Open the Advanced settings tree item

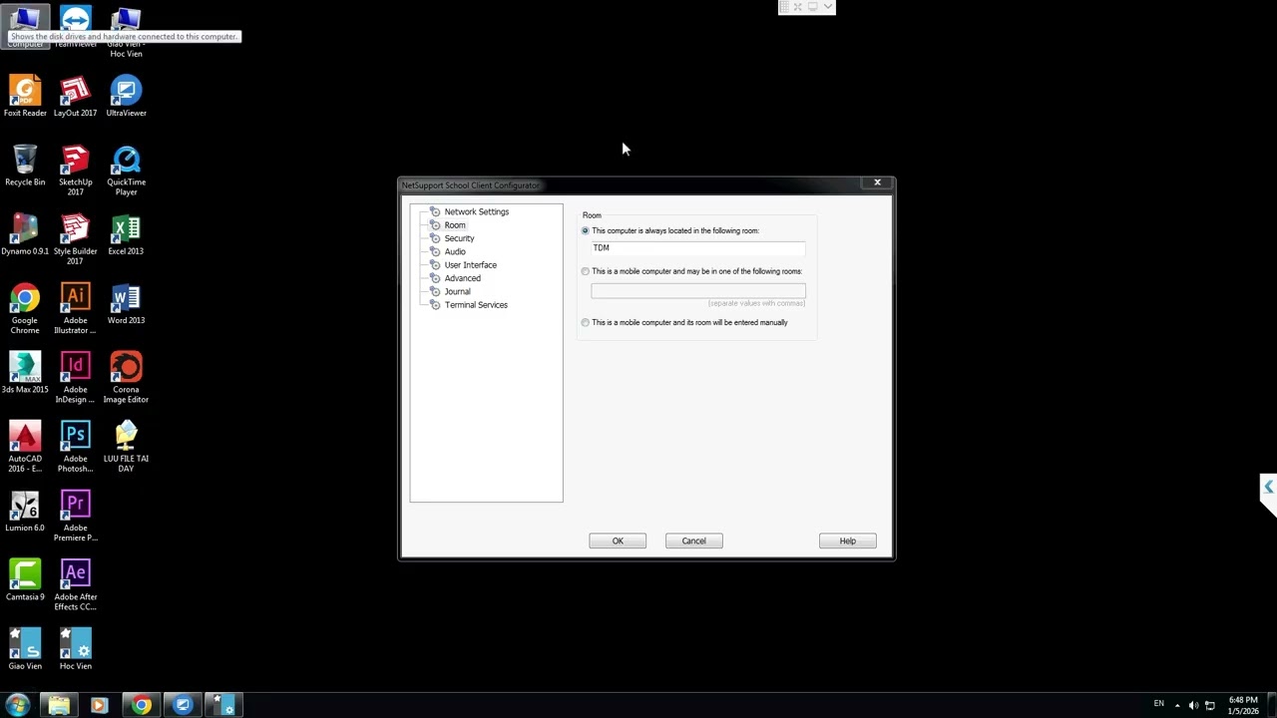(462, 278)
